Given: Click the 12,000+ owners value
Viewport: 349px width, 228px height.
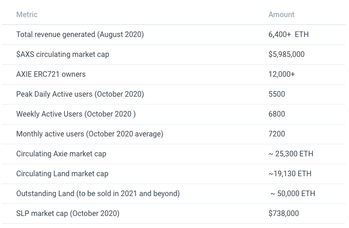Looking at the screenshot, I should 281,74.
